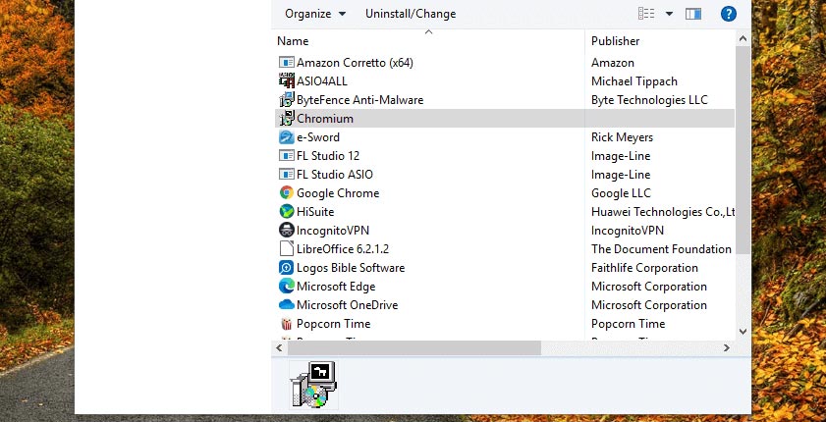This screenshot has height=422, width=826.
Task: Select the ASIO4ALL entry name
Action: coord(322,81)
